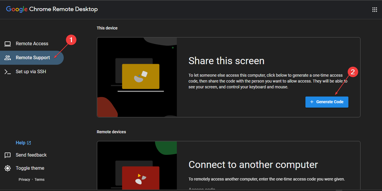Image resolution: width=382 pixels, height=191 pixels.
Task: Open Set up via SSH
Action: point(32,72)
